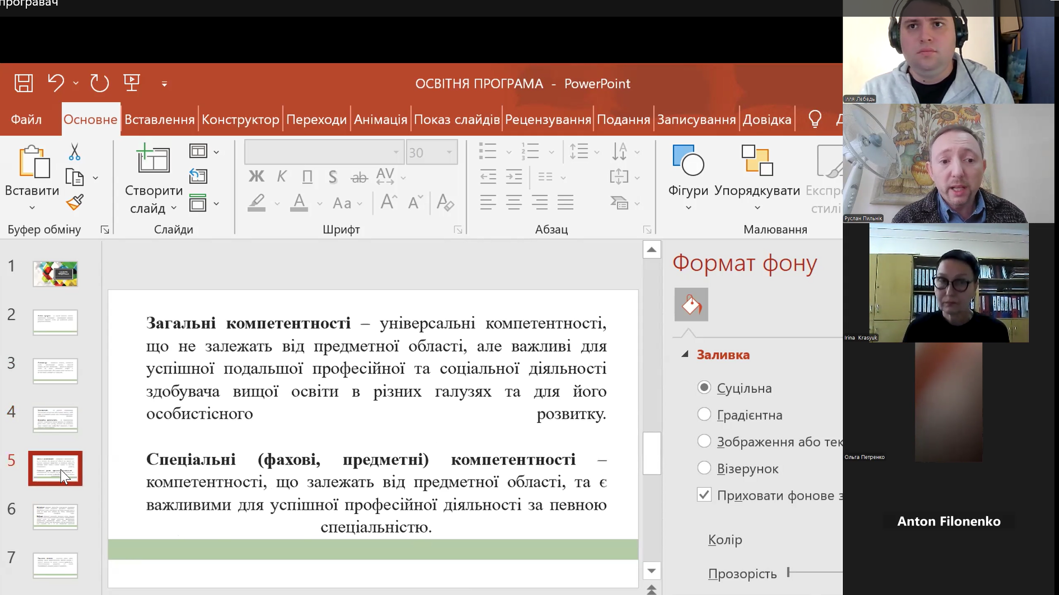The height and width of the screenshot is (595, 1059).
Task: Click the text highlight color icon
Action: (257, 203)
